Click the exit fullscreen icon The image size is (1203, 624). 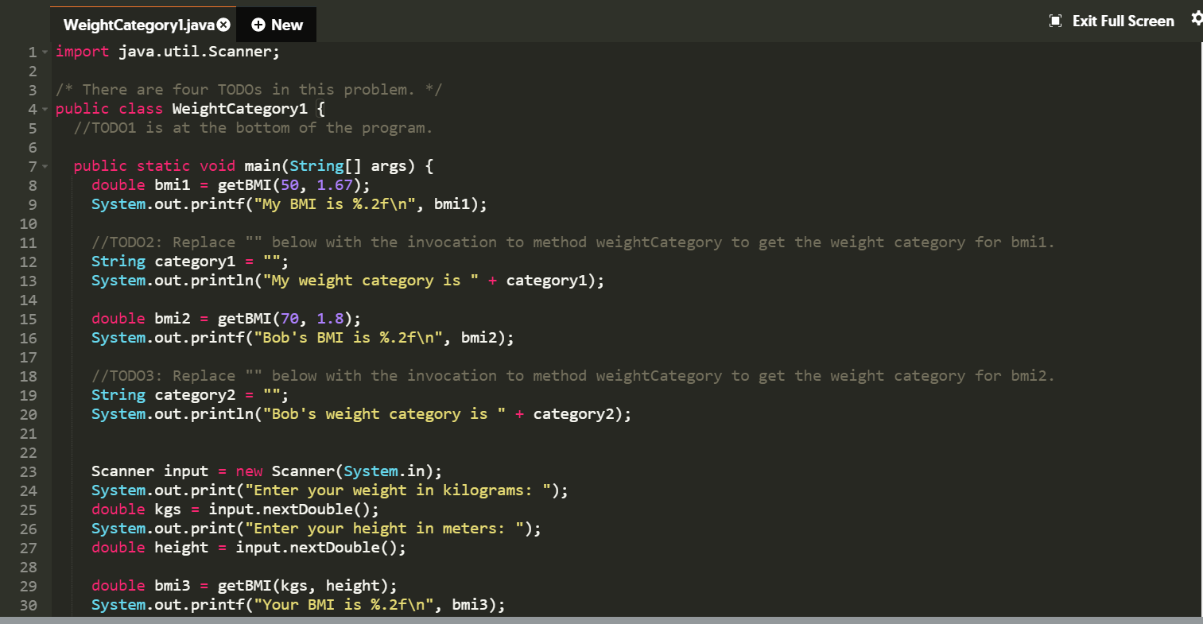pyautogui.click(x=1055, y=21)
